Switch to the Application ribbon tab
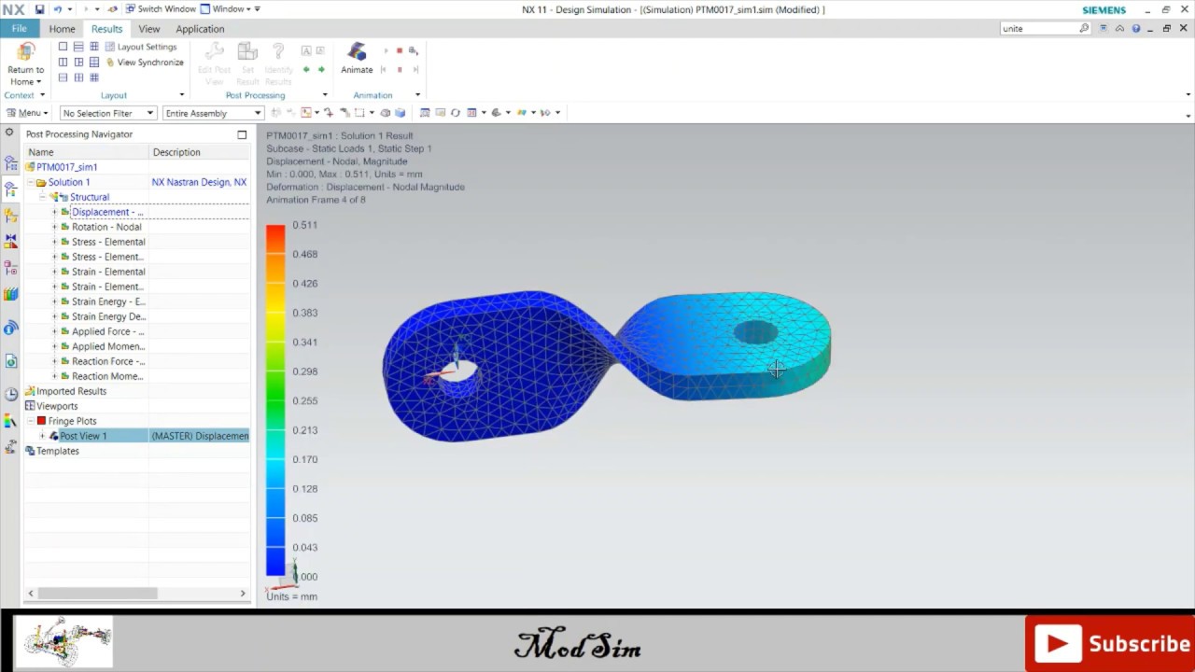Screen dimensions: 1195x672 click(x=200, y=29)
